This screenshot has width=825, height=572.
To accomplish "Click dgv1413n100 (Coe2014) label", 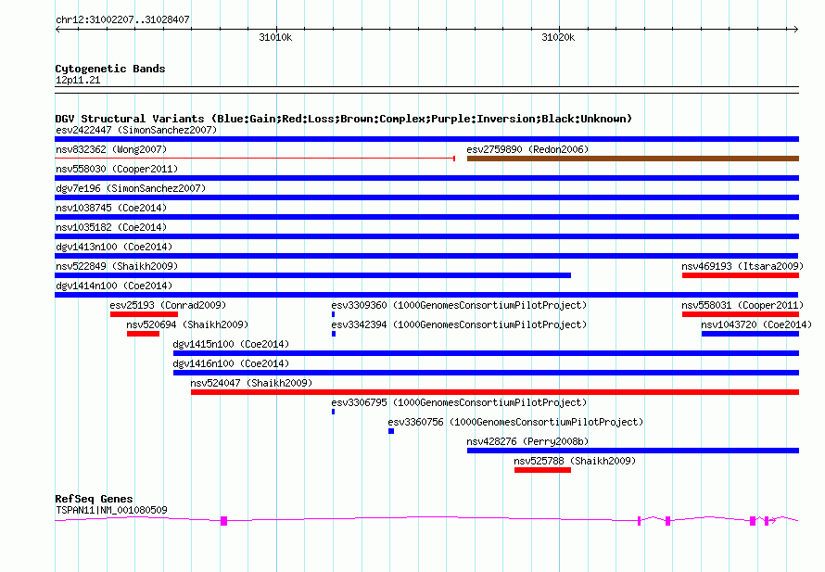I will [114, 247].
